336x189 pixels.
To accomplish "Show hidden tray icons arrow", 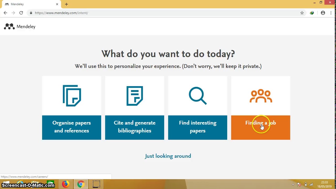I will pyautogui.click(x=293, y=184).
